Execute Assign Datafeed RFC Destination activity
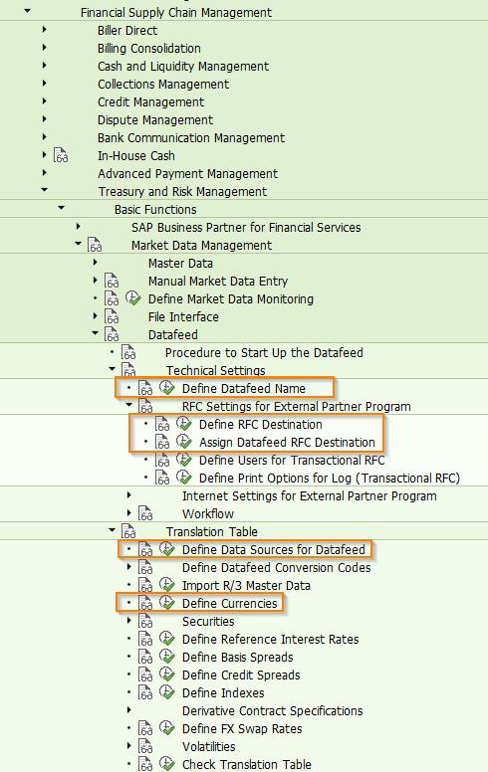The width and height of the screenshot is (488, 772). tap(184, 442)
